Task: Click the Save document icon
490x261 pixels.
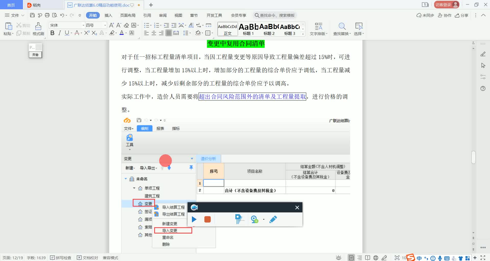Action: (32, 15)
